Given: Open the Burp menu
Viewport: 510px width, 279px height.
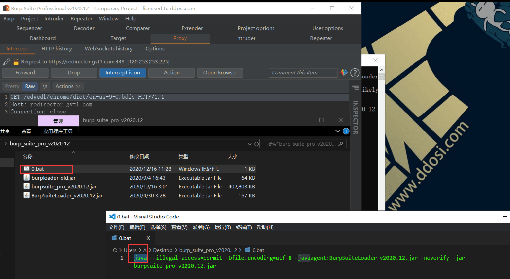Looking at the screenshot, I should click(x=9, y=19).
